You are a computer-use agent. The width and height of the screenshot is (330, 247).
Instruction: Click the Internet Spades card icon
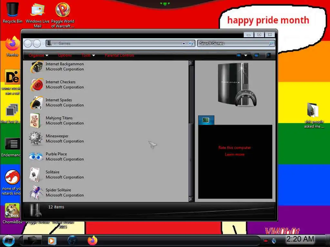37,103
